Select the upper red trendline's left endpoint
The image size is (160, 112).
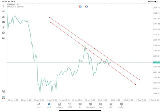[x=50, y=18]
